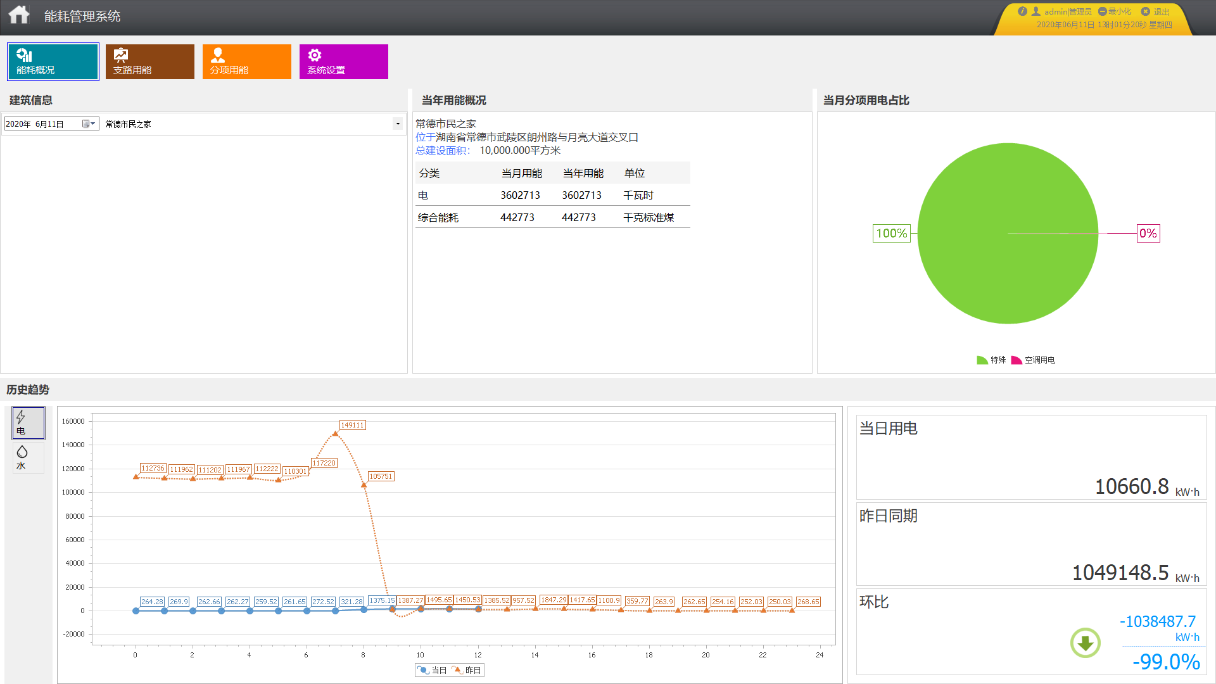Click the info icon beside admin
This screenshot has width=1216, height=684.
[1022, 11]
